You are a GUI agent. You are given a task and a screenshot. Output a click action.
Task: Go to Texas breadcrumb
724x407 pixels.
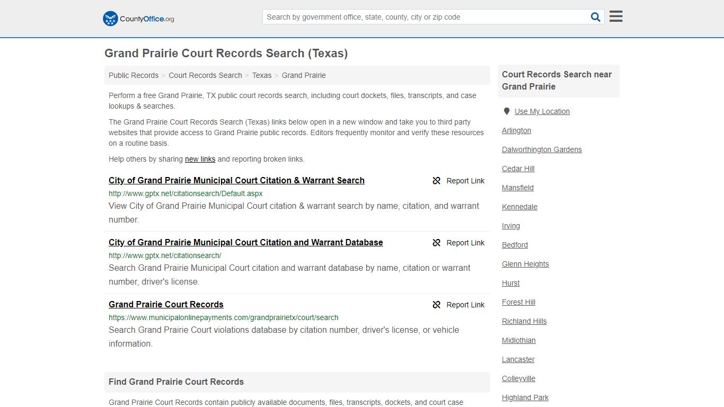(262, 75)
